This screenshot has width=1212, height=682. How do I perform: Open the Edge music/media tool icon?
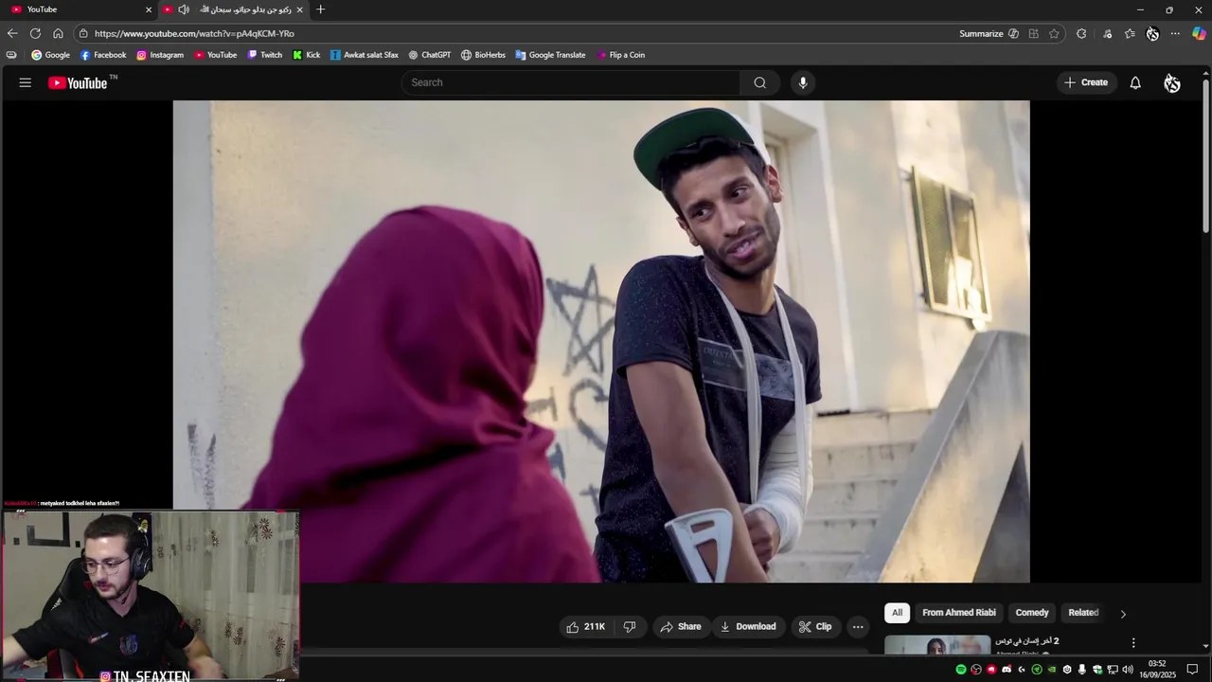(1107, 33)
